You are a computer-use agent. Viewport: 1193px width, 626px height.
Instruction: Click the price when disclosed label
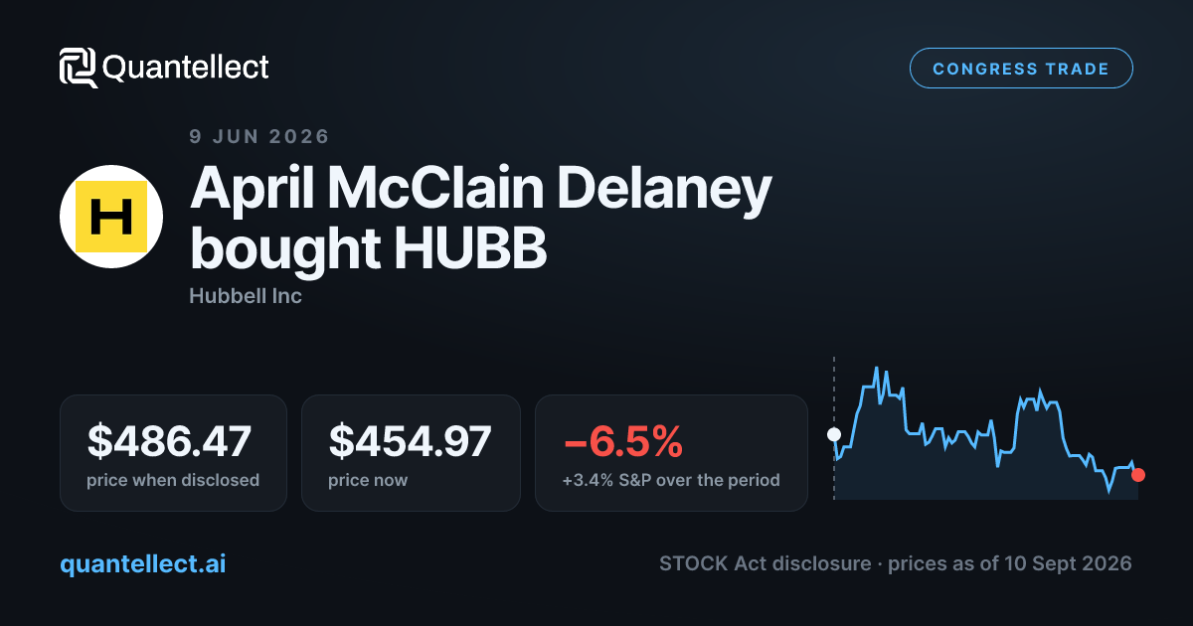click(173, 480)
